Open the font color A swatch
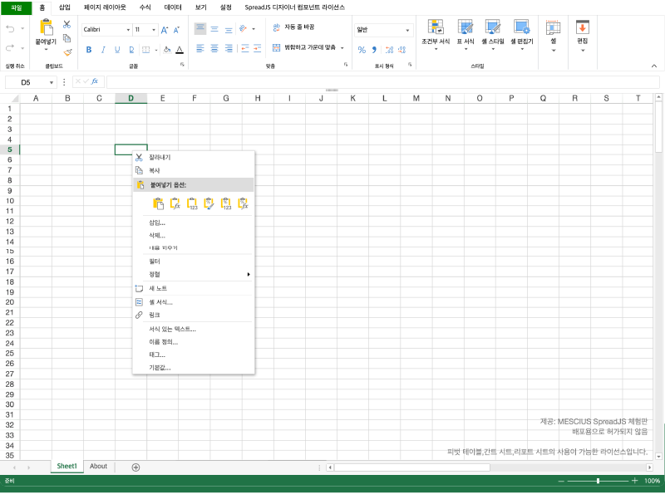665x499 pixels. pos(180,50)
